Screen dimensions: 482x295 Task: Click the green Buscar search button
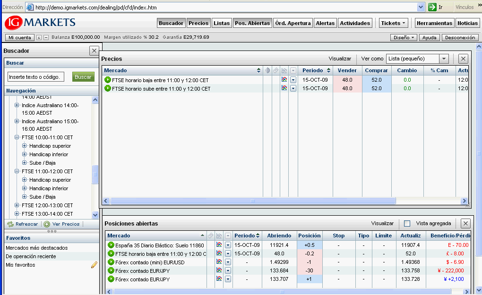click(x=83, y=77)
